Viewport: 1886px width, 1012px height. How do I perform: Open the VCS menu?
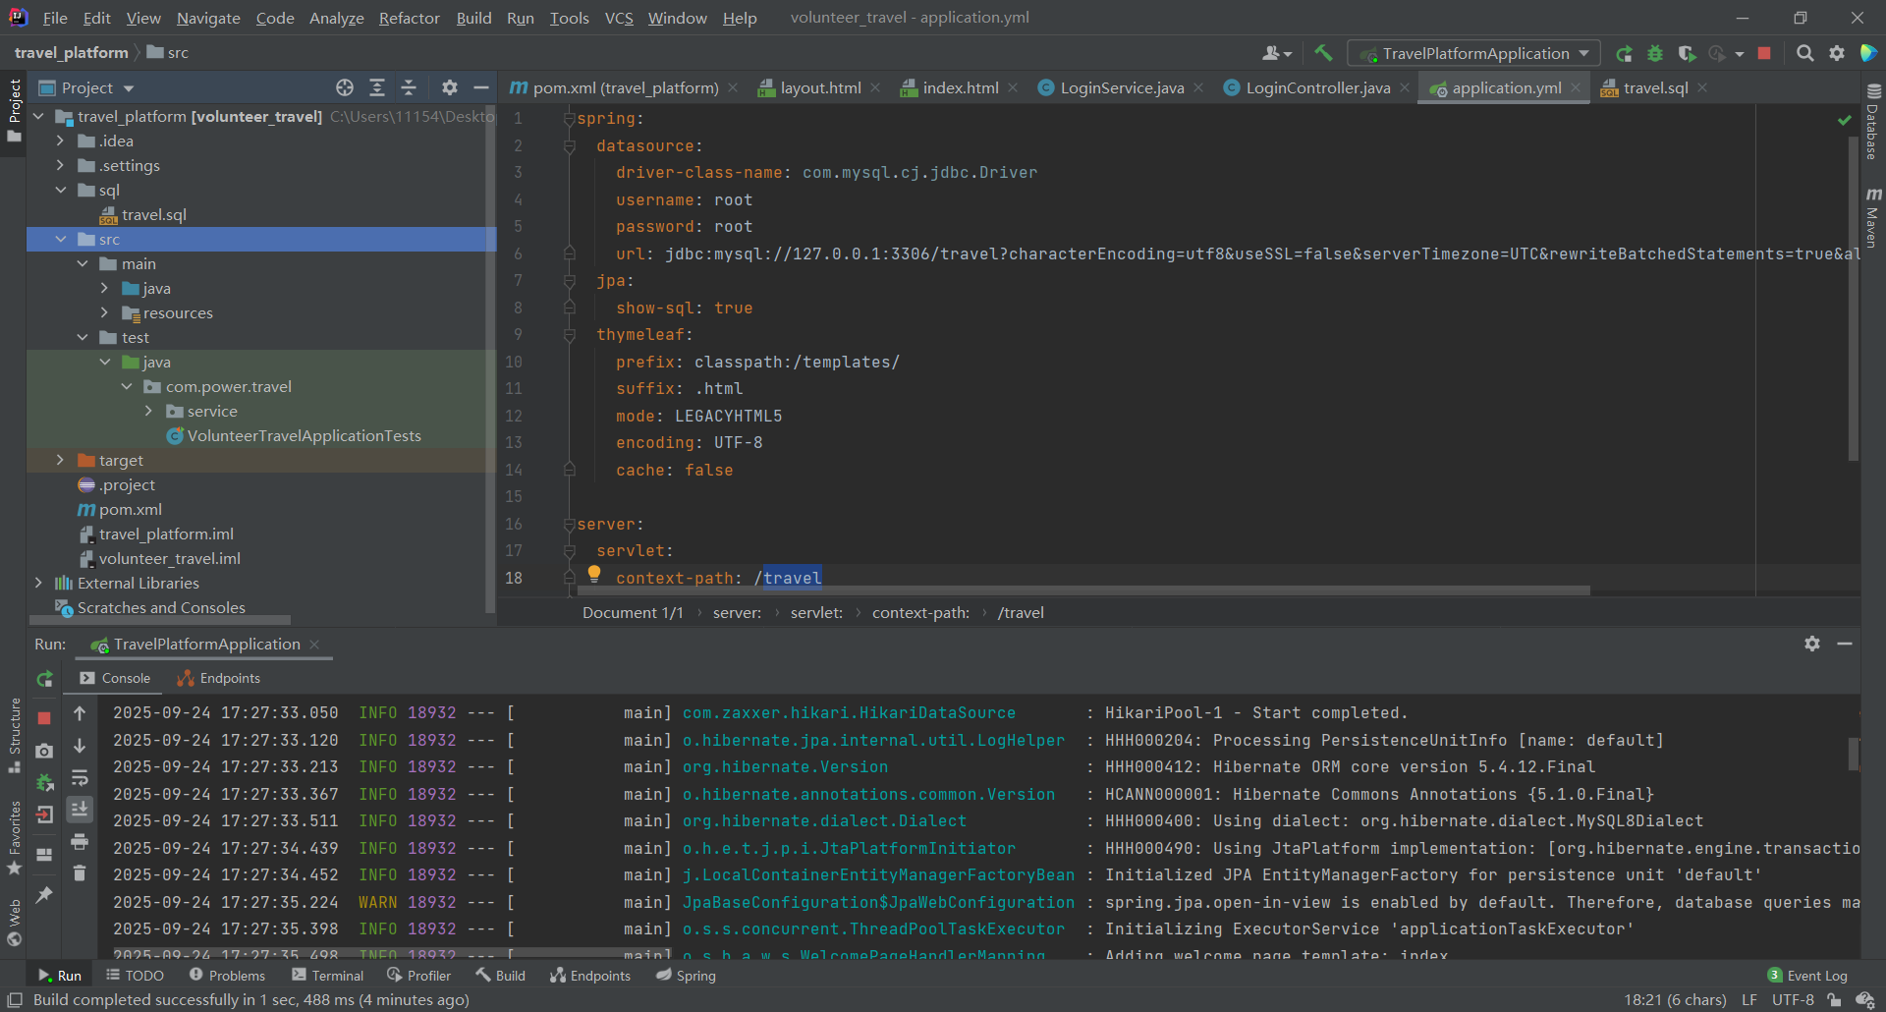(x=619, y=18)
